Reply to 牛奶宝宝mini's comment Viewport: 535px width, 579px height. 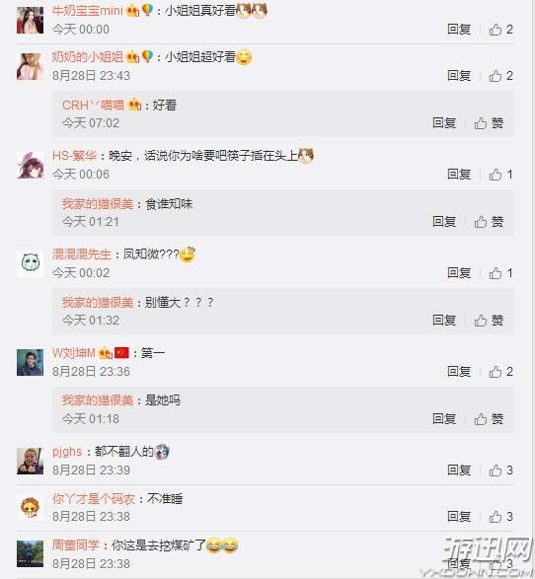click(459, 30)
